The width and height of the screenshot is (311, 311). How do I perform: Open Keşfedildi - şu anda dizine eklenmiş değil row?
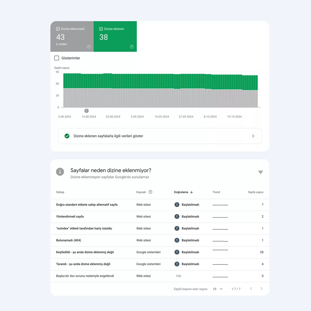(160, 252)
